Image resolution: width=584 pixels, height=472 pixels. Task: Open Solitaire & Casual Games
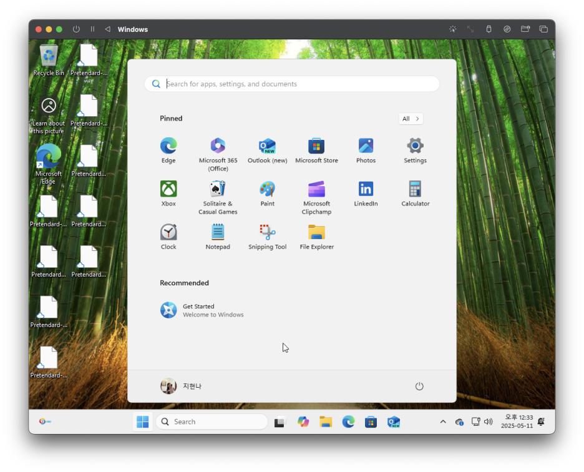click(x=218, y=197)
